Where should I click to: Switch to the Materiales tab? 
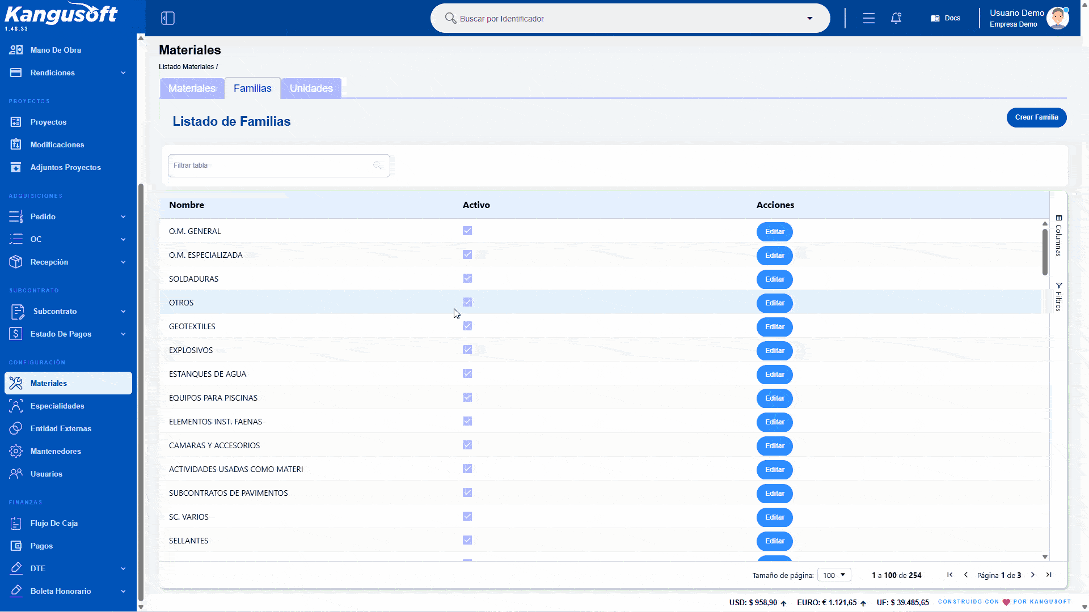[x=192, y=88]
